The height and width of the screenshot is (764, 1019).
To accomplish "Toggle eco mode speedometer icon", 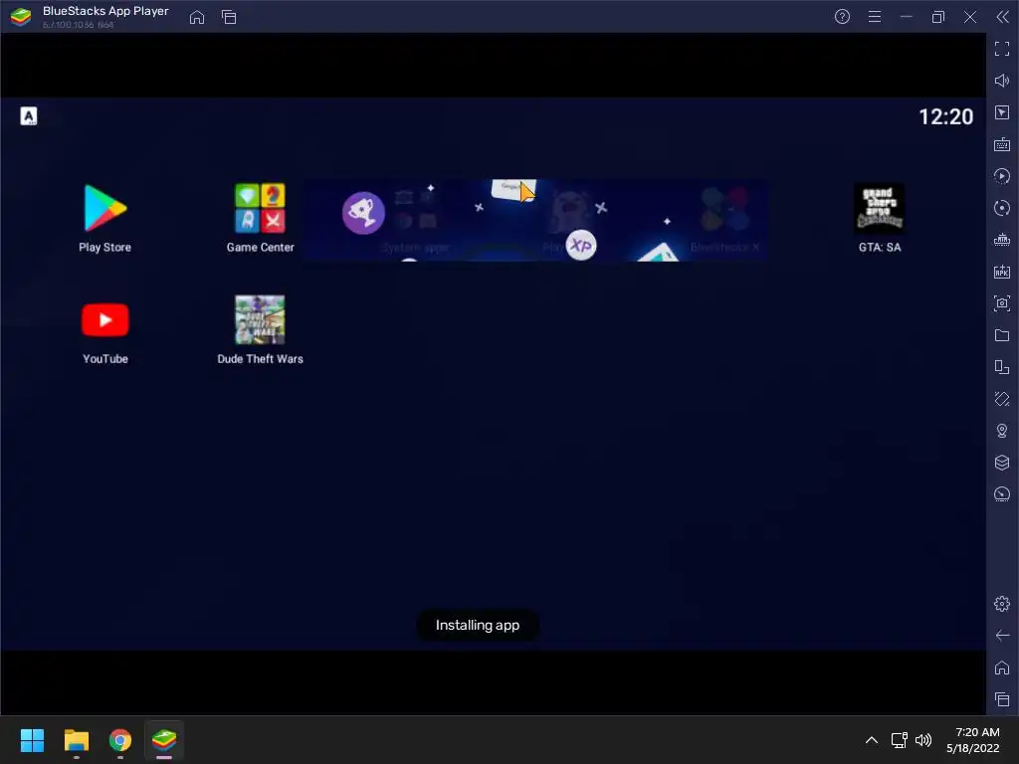I will coord(1002,494).
